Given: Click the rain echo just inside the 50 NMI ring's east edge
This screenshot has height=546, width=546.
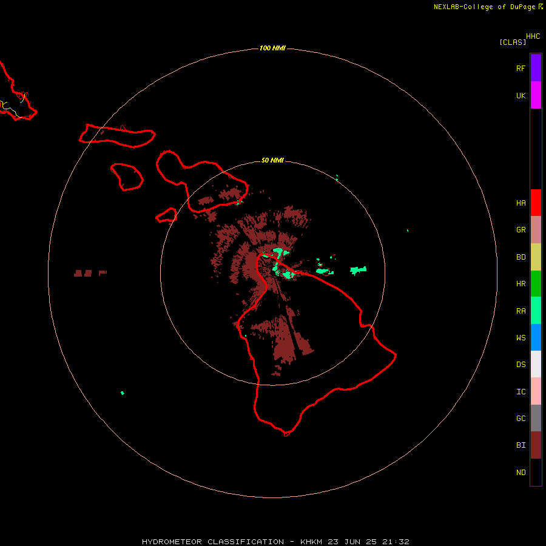Looking at the screenshot, I should tap(358, 270).
